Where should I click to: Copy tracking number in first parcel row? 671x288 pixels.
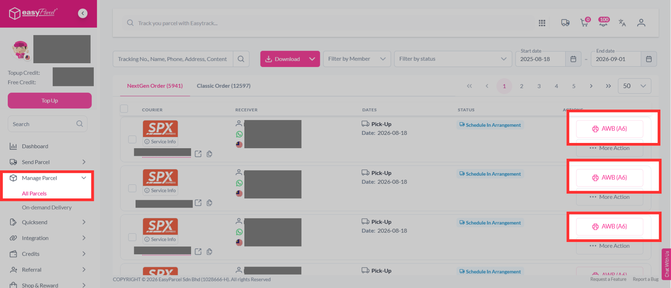[x=209, y=154]
